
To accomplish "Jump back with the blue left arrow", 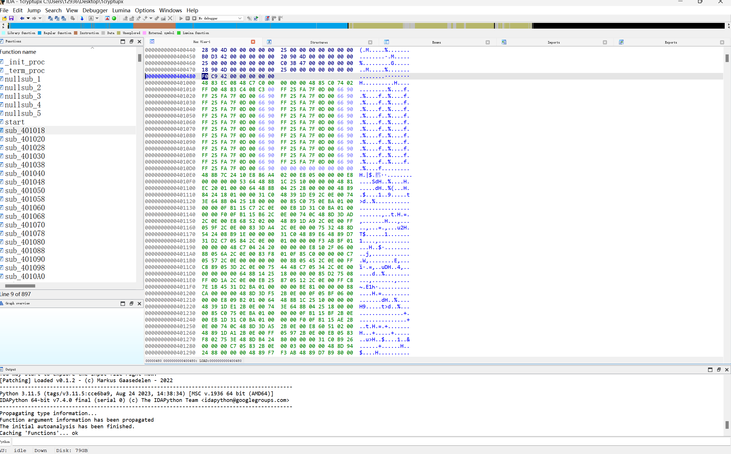I will (x=22, y=18).
